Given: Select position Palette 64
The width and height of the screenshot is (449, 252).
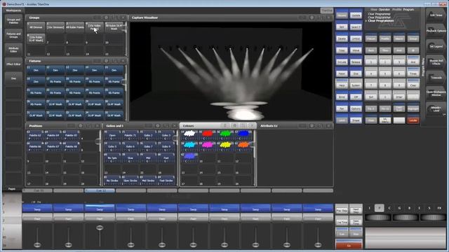Looking at the screenshot, I should [53, 135].
